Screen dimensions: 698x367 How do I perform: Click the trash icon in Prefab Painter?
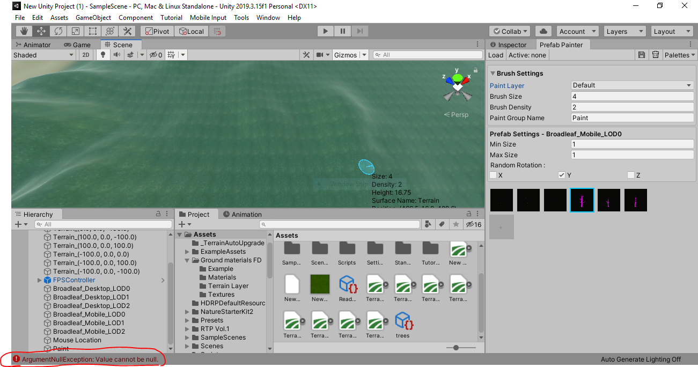pos(656,55)
